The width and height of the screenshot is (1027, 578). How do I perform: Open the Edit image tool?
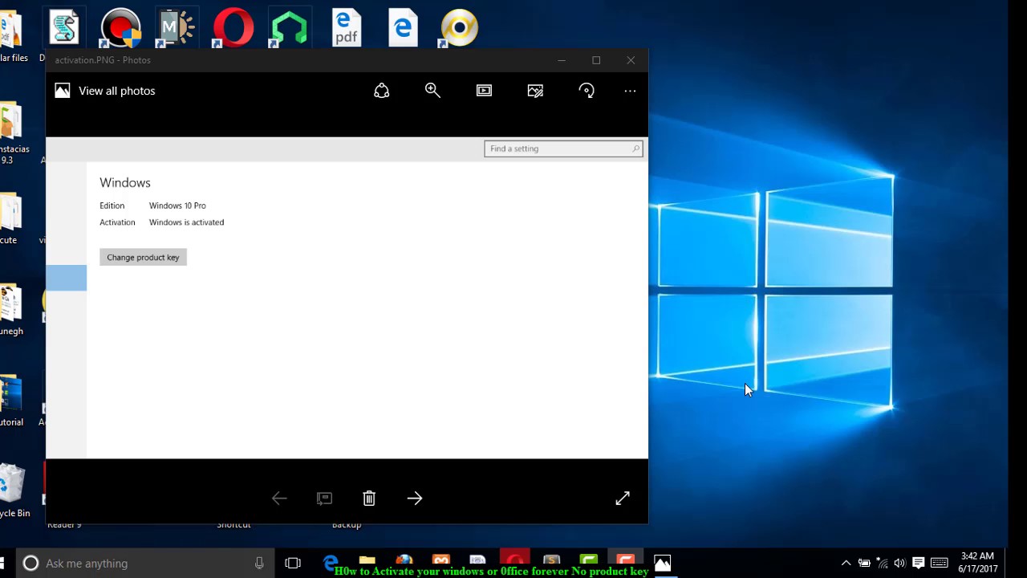pyautogui.click(x=535, y=91)
